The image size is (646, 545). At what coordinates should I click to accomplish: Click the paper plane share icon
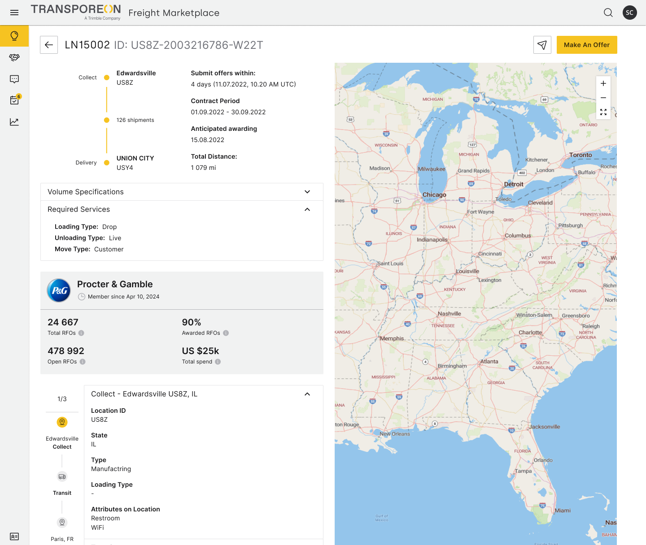pyautogui.click(x=542, y=45)
